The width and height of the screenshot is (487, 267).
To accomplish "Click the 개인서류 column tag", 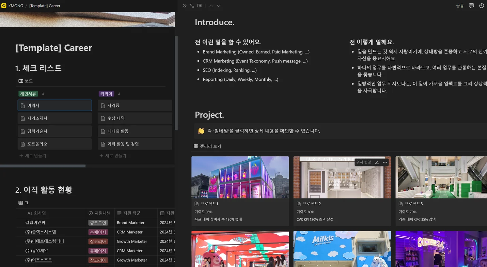I will (28, 94).
